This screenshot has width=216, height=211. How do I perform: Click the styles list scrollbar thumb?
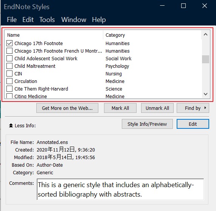pyautogui.click(x=205, y=59)
